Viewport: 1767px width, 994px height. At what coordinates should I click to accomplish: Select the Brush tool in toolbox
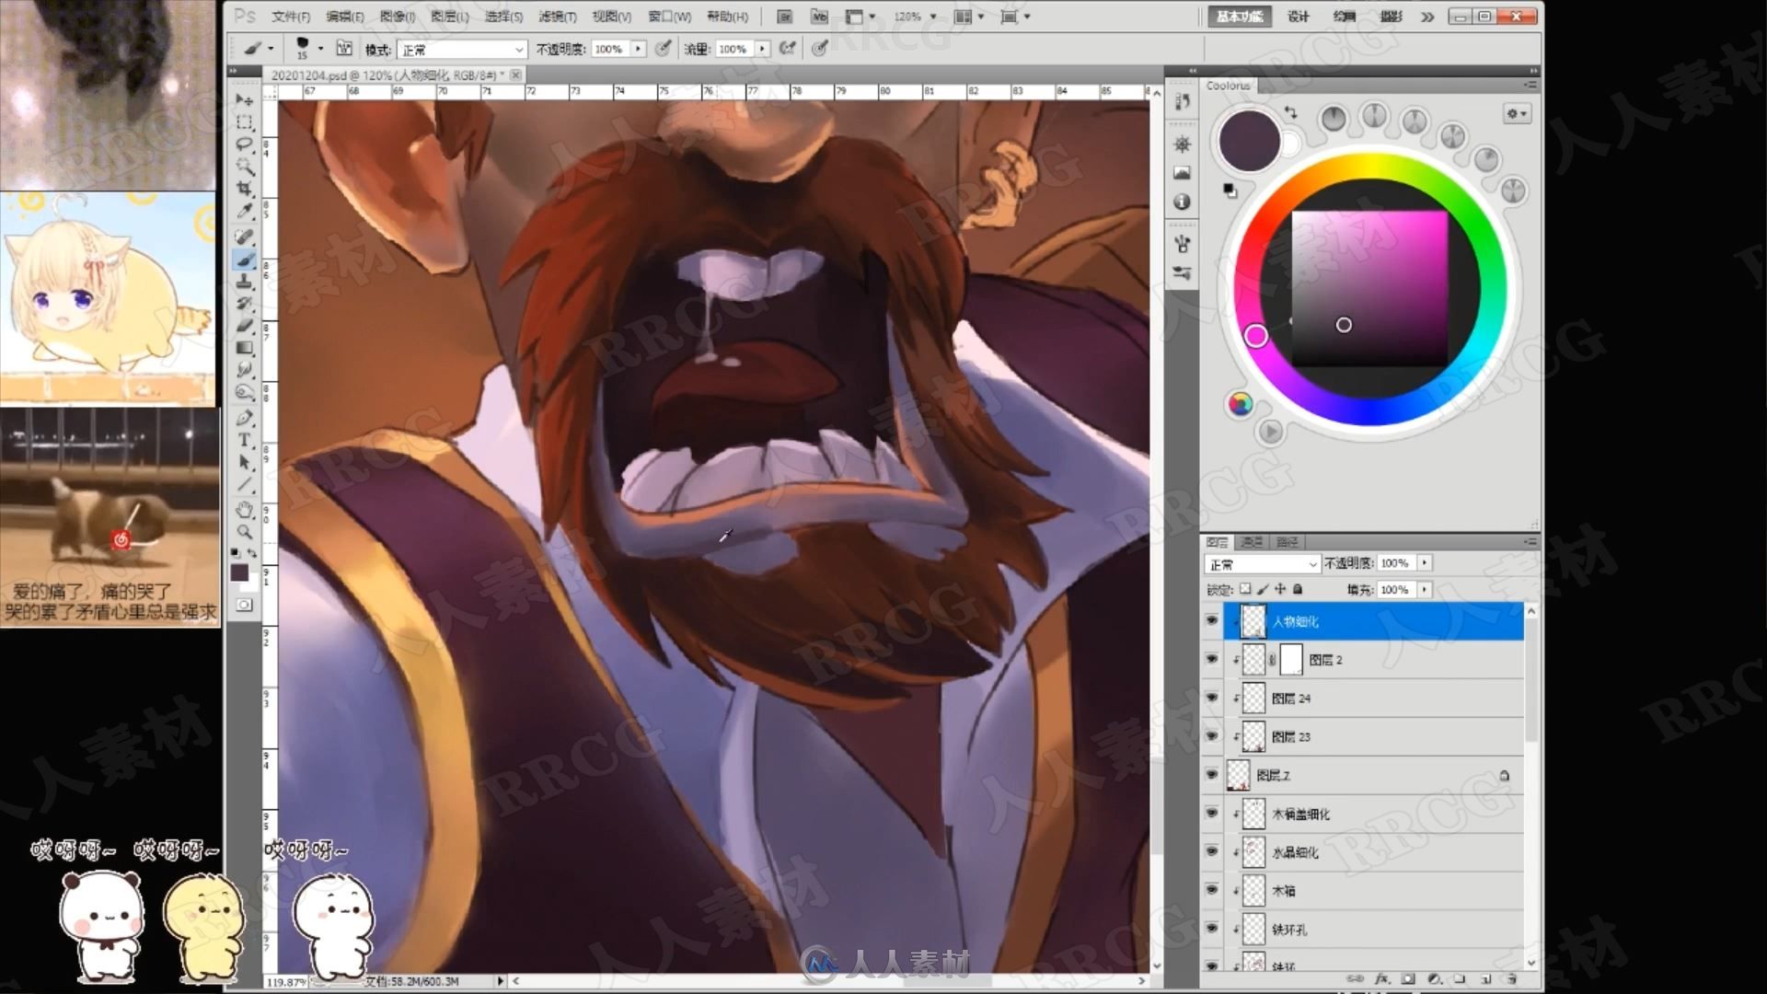tap(244, 260)
